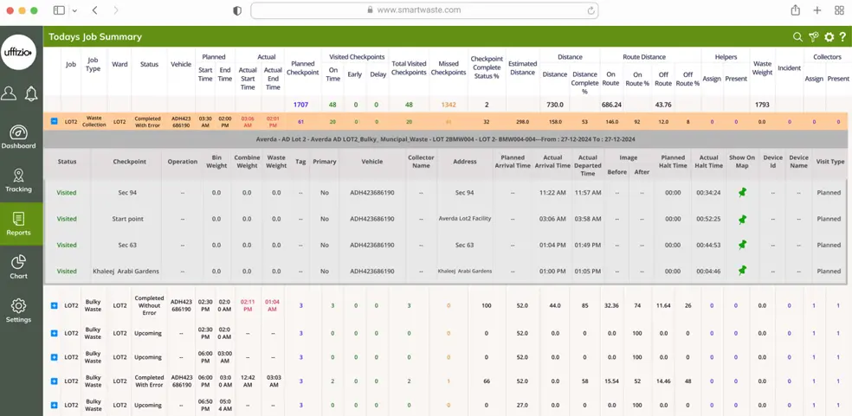Click the Incident column header

point(789,67)
